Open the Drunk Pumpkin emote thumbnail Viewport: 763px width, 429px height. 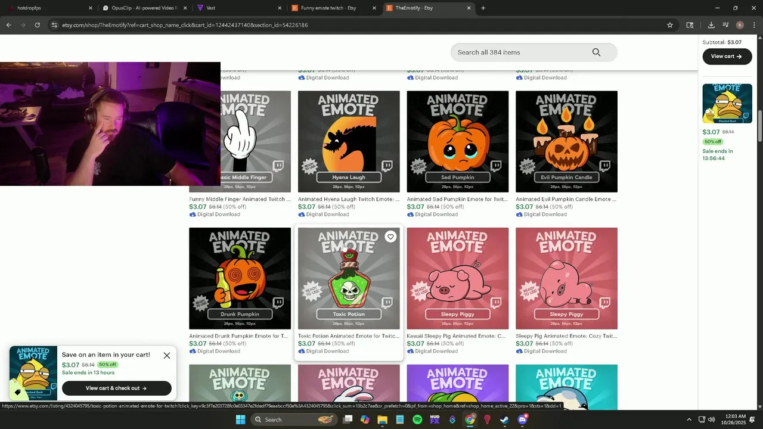(x=240, y=278)
